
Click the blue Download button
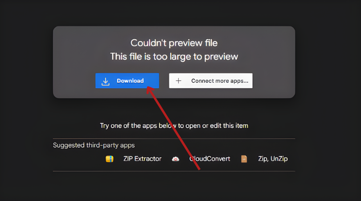coord(127,81)
